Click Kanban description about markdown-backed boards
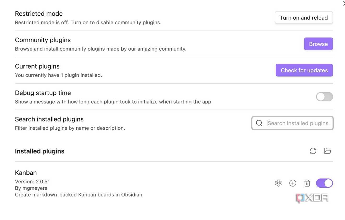 [x=79, y=195]
